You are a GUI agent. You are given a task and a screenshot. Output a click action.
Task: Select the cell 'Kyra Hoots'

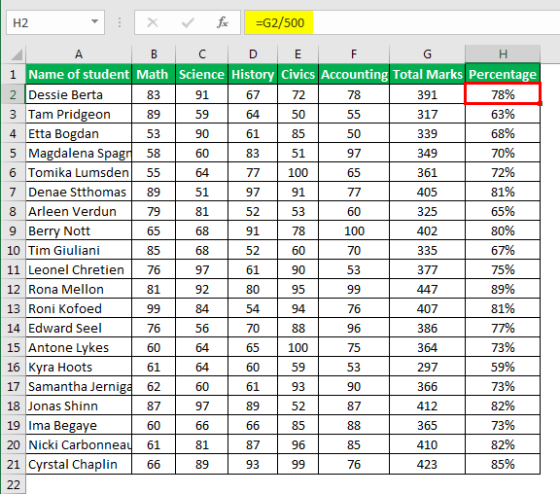tap(79, 367)
